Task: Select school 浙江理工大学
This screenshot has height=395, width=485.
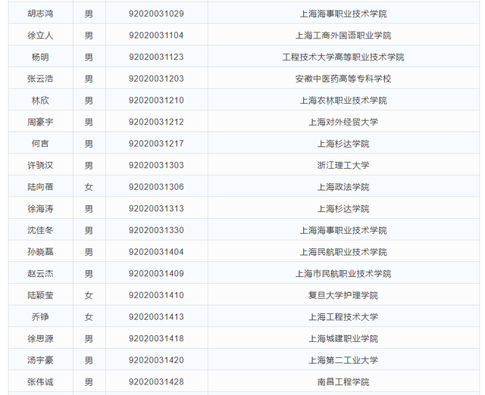Action: [343, 165]
